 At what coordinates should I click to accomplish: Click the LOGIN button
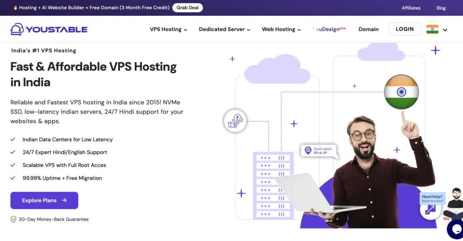[x=405, y=29]
